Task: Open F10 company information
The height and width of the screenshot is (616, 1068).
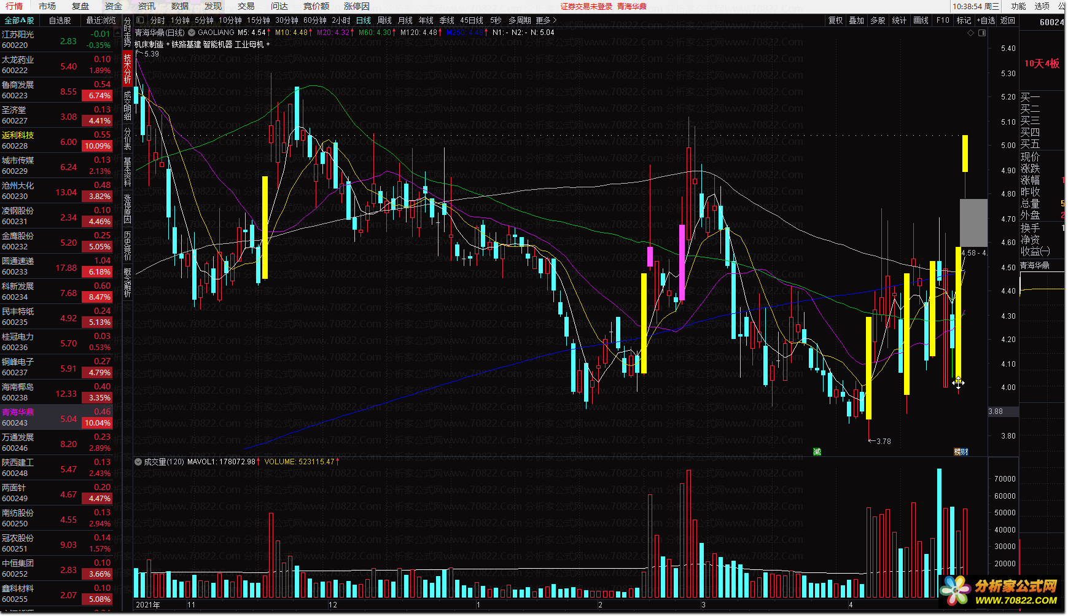Action: (x=943, y=20)
